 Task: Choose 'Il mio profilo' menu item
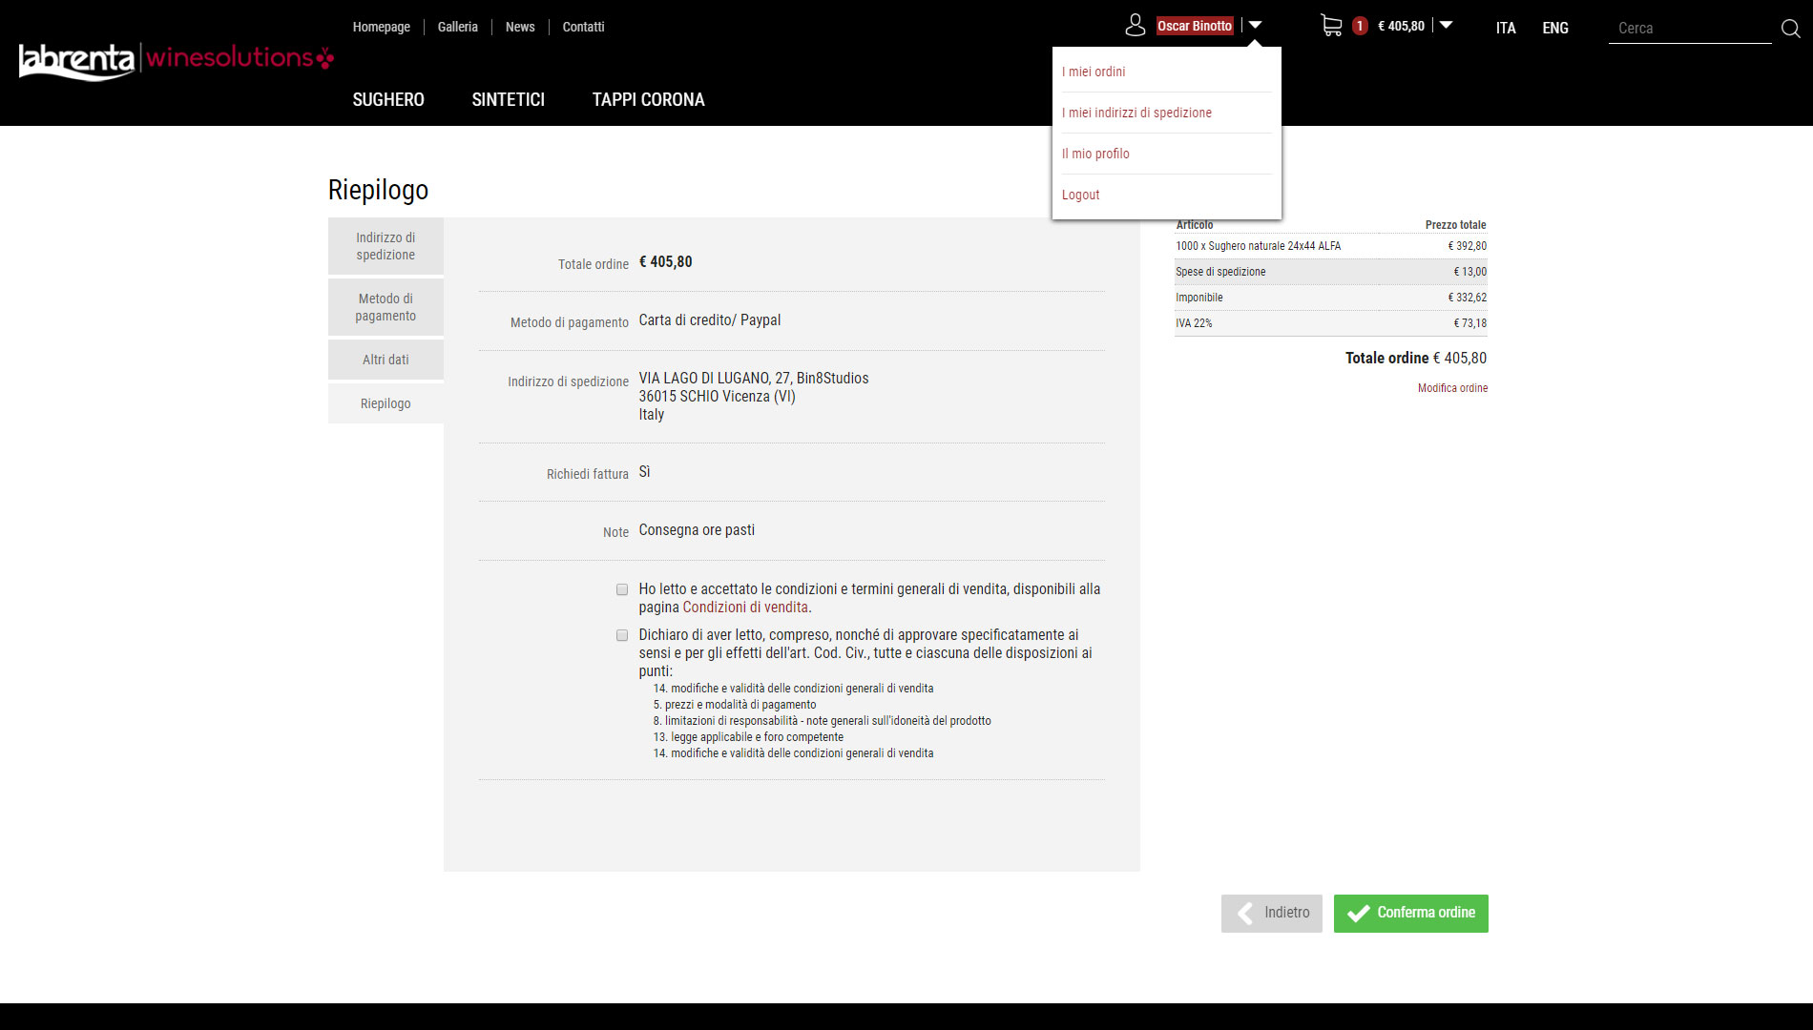pyautogui.click(x=1095, y=154)
